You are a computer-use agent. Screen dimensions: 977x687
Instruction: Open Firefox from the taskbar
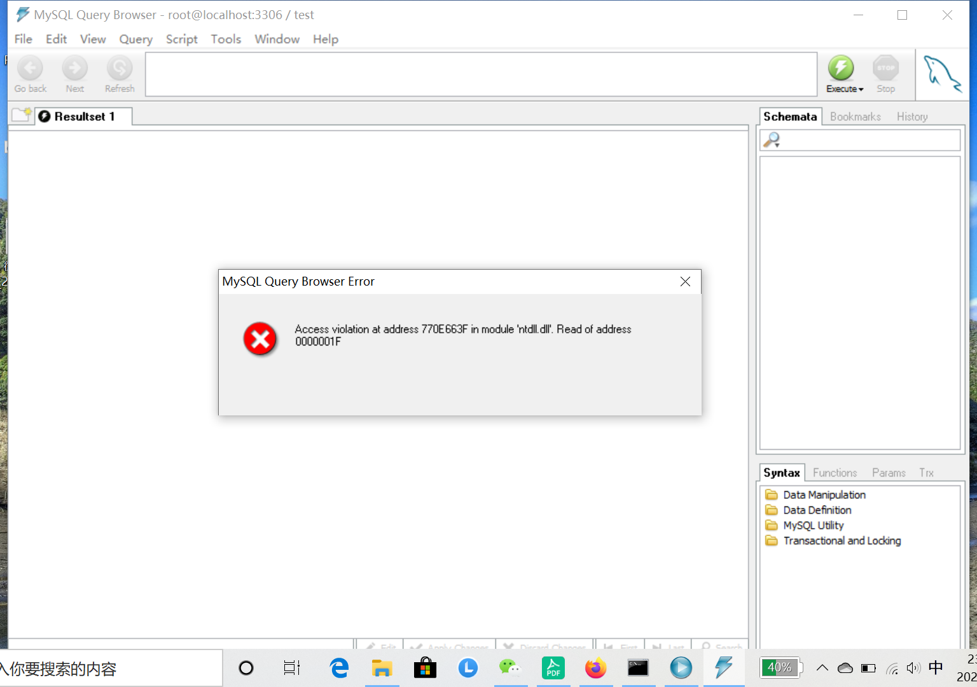[x=596, y=668]
